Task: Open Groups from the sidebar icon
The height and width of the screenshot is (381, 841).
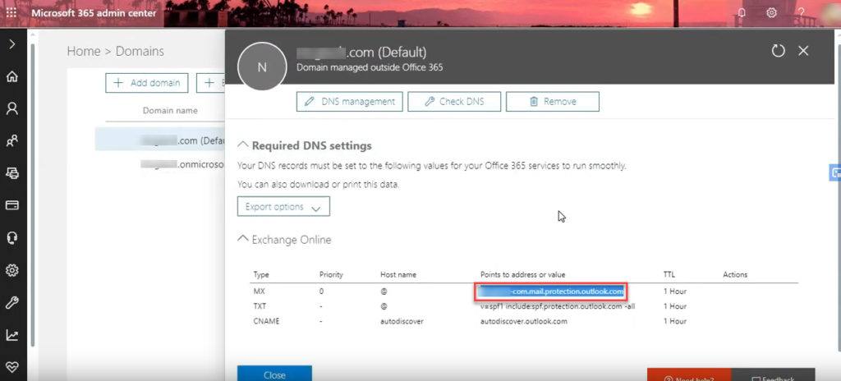Action: click(x=11, y=141)
